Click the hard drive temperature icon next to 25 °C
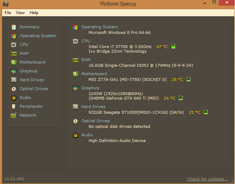 coord(206,112)
